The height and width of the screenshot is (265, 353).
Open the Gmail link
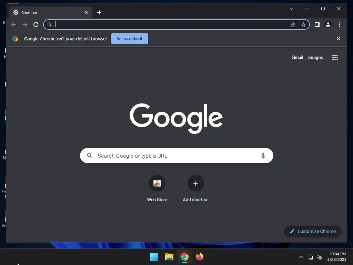297,58
